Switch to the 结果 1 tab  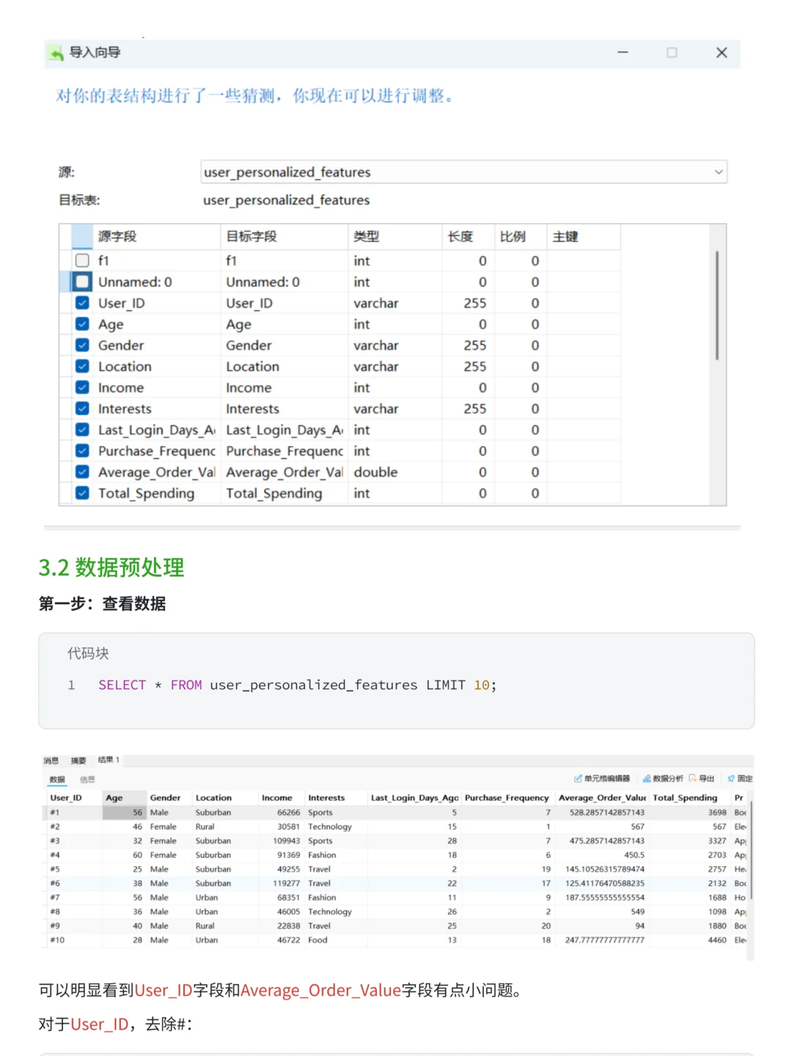109,760
